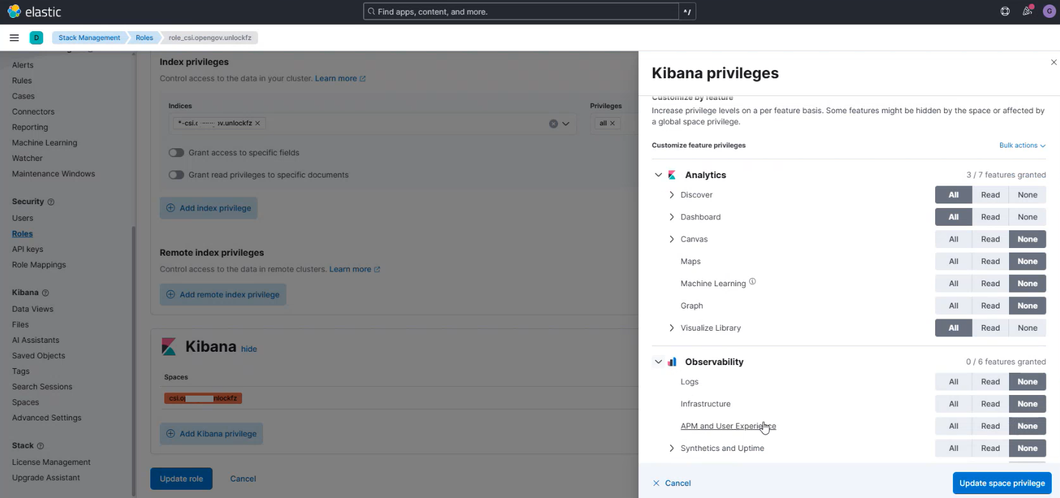Image resolution: width=1060 pixels, height=498 pixels.
Task: Open the Indices combo box dropdown arrow
Action: (x=566, y=123)
